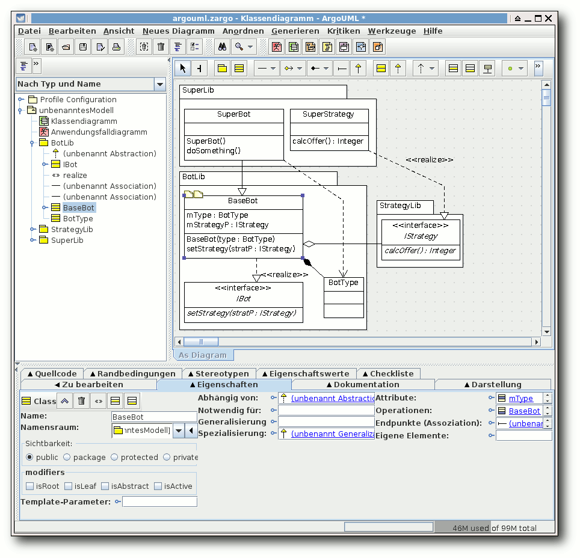Add attribute via diagram toolbar icon
This screenshot has height=558, width=580.
(453, 69)
